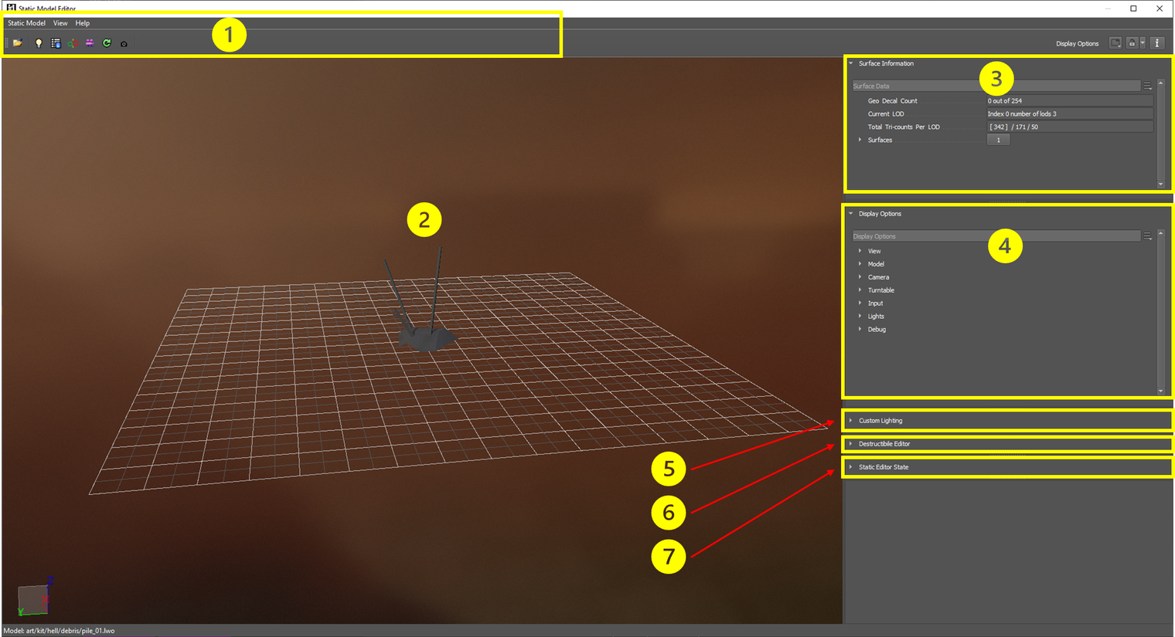The height and width of the screenshot is (637, 1175).
Task: Expand the Lights options group
Action: tap(860, 317)
